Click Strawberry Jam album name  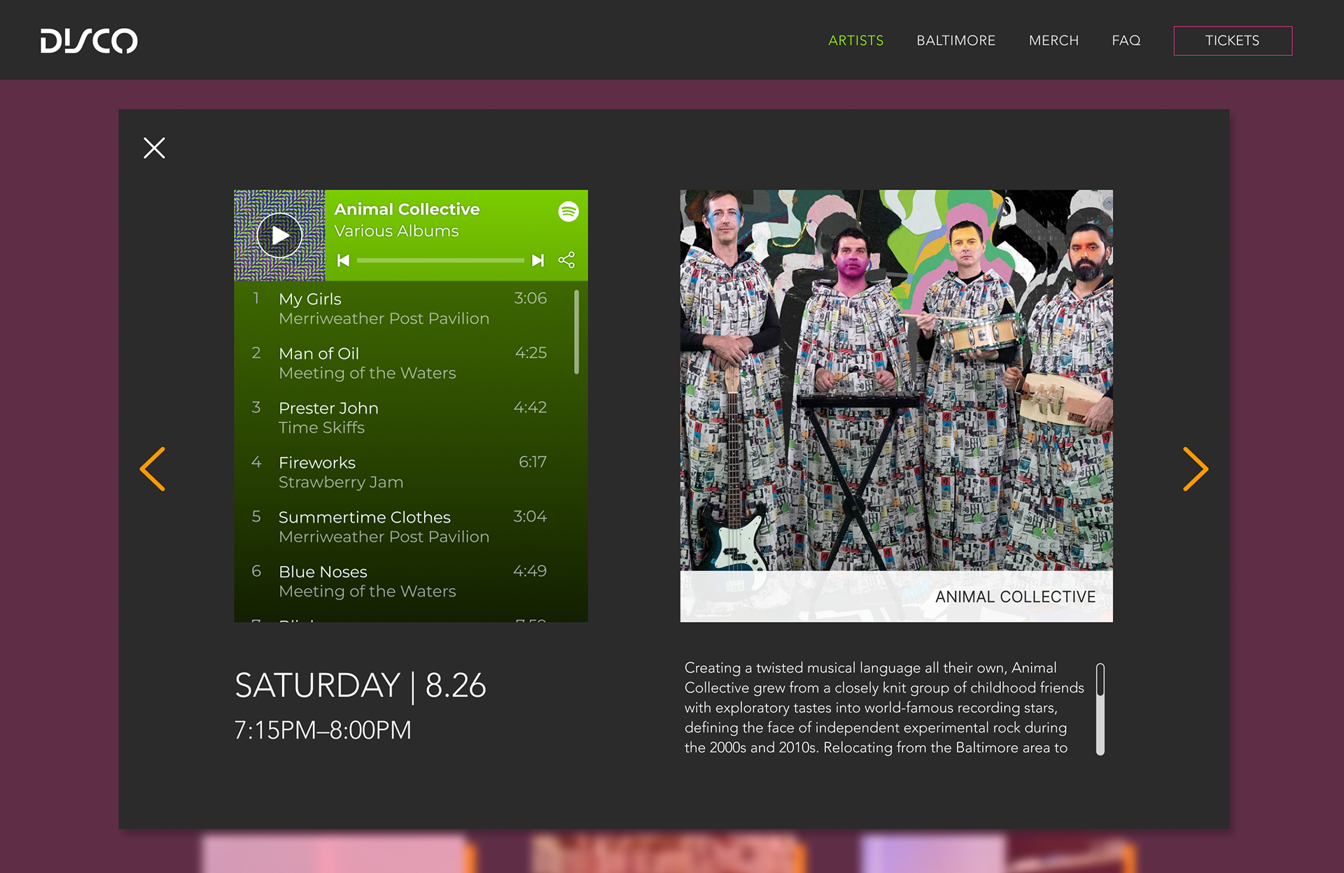(x=341, y=482)
